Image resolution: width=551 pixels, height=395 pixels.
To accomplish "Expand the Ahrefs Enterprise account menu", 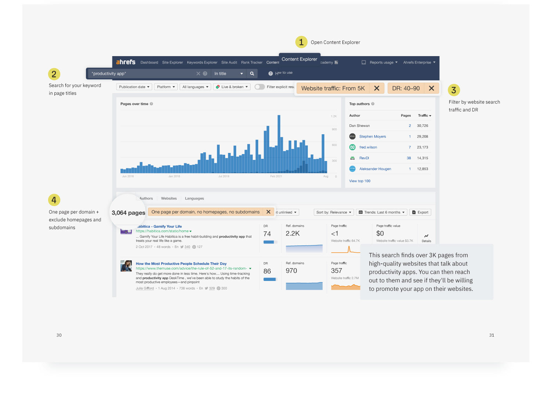I will coord(419,62).
